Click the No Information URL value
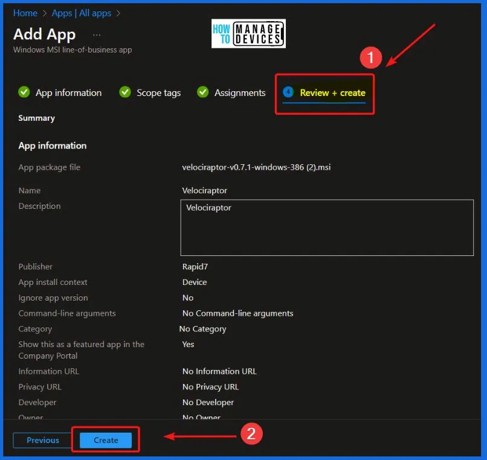Screen dimensions: 487x460 point(219,371)
